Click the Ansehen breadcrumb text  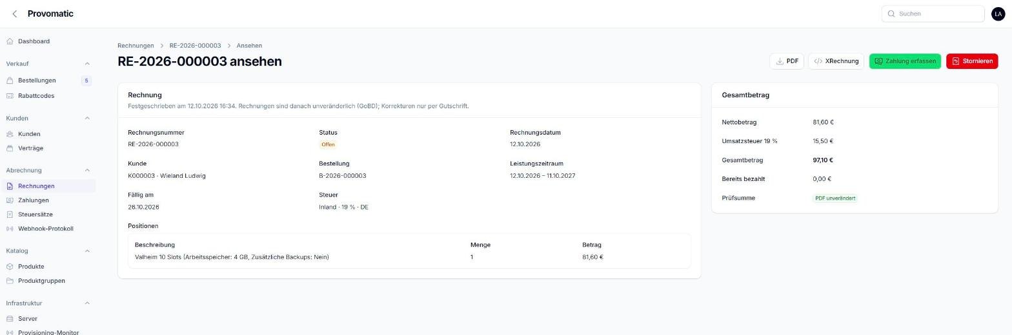pos(249,46)
